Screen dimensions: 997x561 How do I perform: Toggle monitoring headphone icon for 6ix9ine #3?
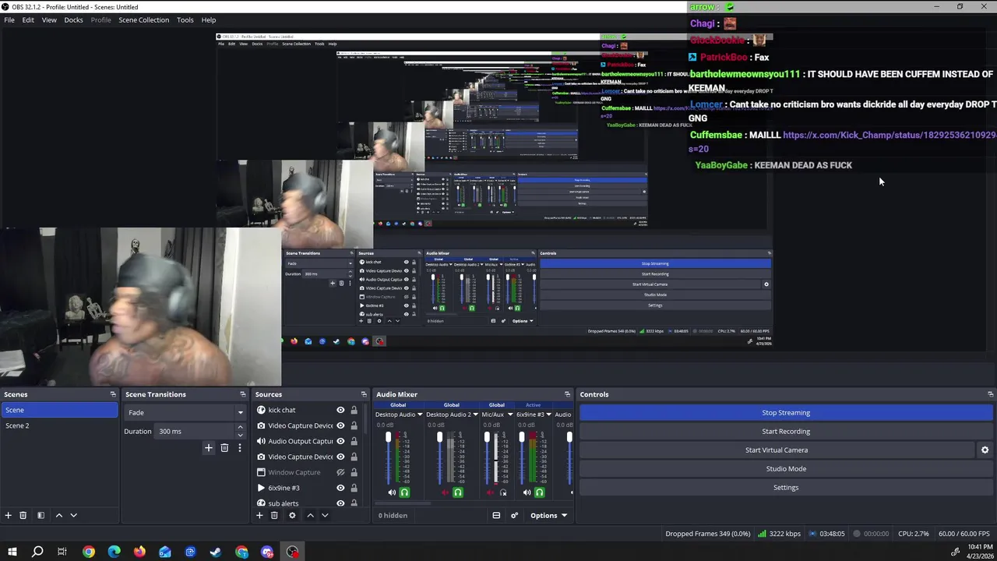point(539,492)
